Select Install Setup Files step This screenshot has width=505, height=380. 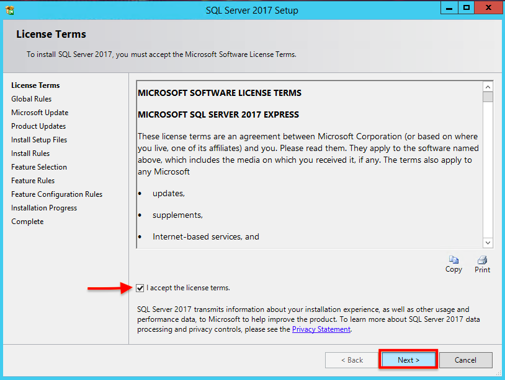pyautogui.click(x=39, y=140)
